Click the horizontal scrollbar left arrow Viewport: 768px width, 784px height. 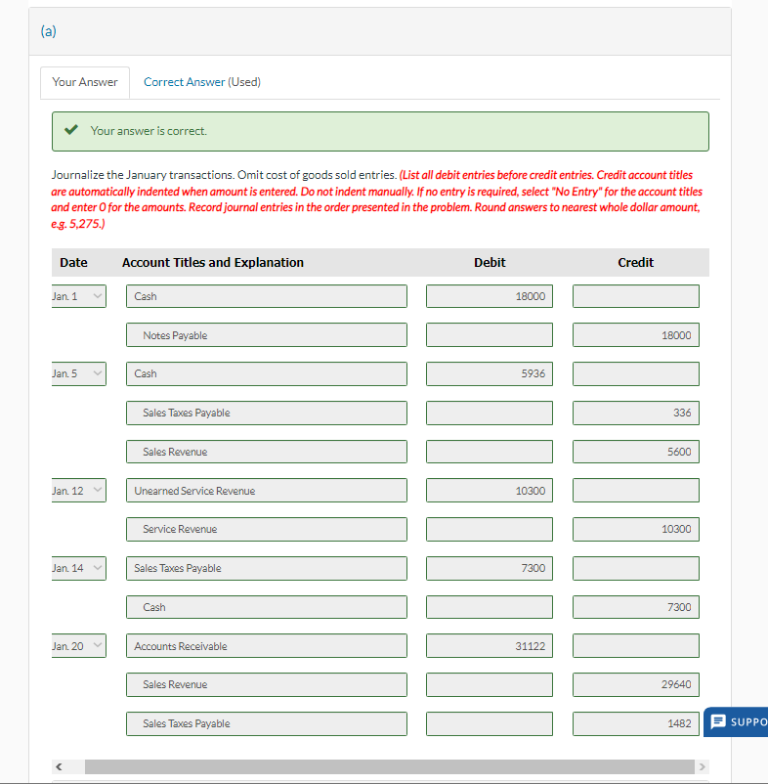pyautogui.click(x=59, y=766)
